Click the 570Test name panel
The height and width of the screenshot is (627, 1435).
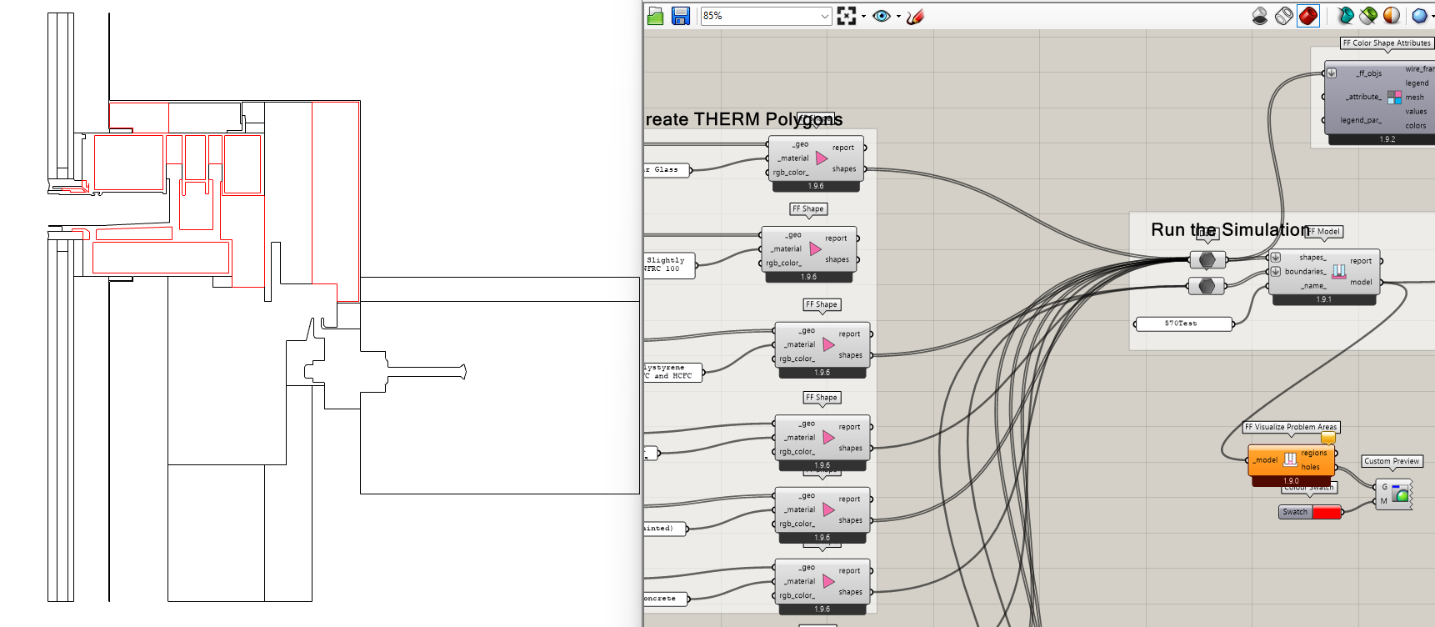point(1182,324)
